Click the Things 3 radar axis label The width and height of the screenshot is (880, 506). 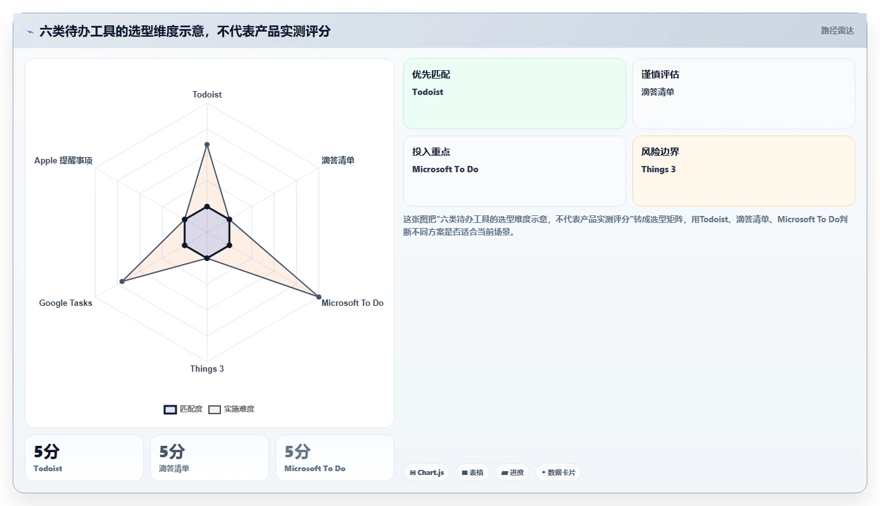(207, 369)
